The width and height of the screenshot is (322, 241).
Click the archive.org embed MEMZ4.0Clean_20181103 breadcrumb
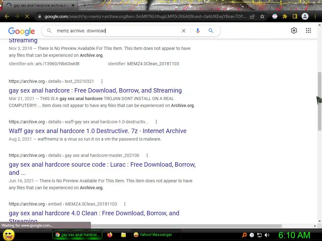pyautogui.click(x=63, y=204)
